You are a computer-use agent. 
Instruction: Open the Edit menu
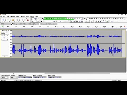(4, 16)
